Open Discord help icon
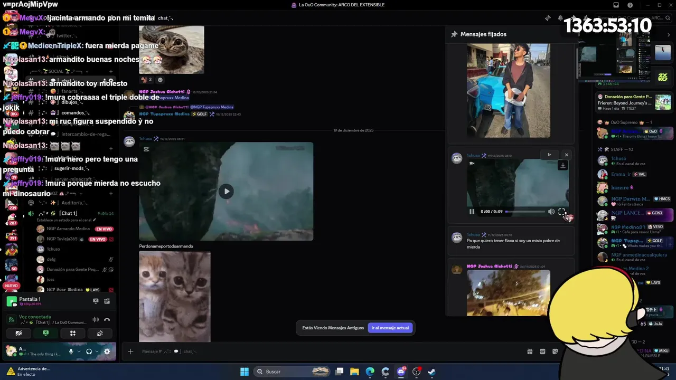Image resolution: width=676 pixels, height=380 pixels. pos(630,5)
